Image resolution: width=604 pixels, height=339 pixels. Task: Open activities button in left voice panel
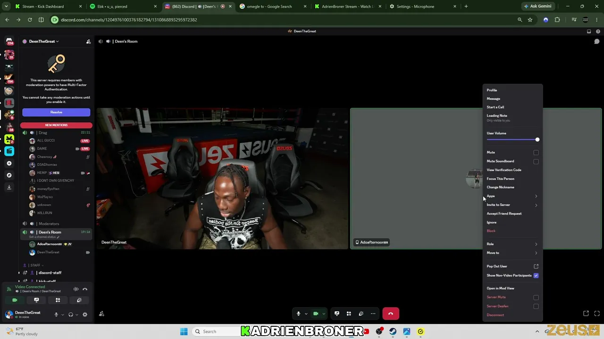58,300
